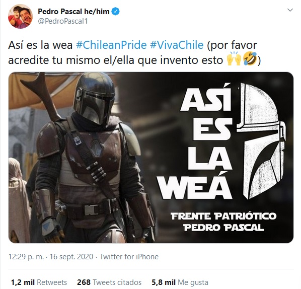This screenshot has height=289, width=301.
Task: Open the 12:29 p. m. timestamp link
Action: click(26, 257)
